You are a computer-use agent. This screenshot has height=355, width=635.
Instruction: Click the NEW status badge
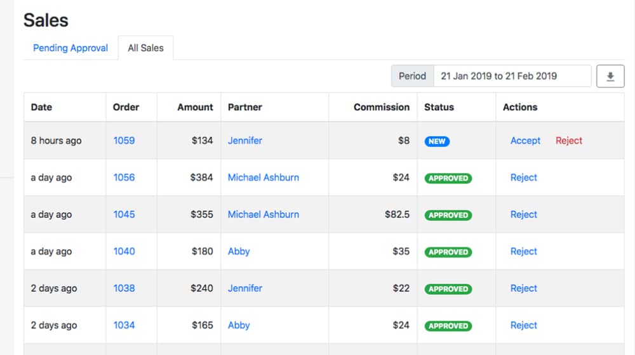click(437, 141)
